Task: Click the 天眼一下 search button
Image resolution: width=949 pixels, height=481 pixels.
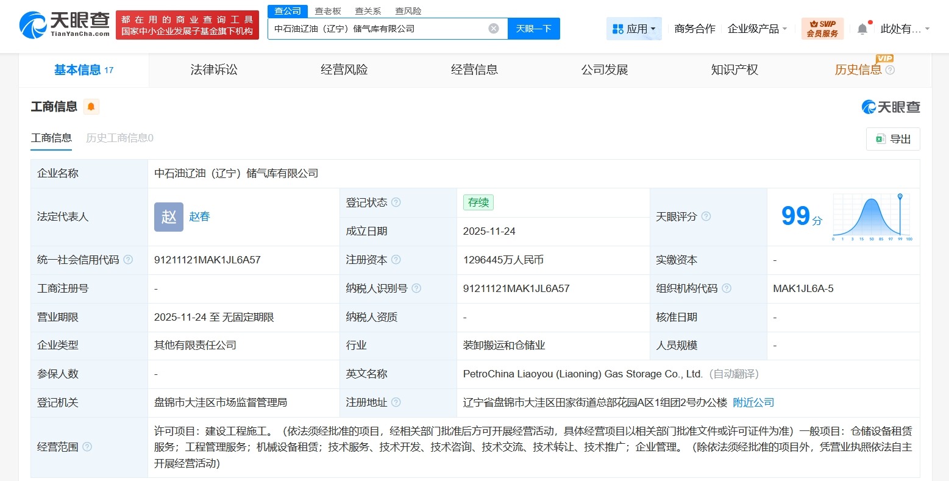Action: click(533, 28)
